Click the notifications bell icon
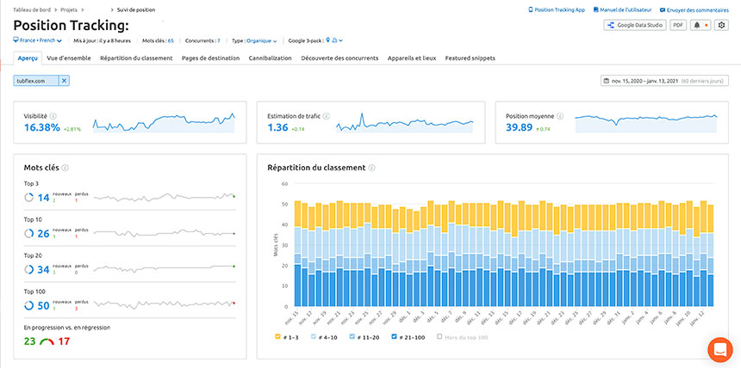Viewport: 741px width, 368px height. 698,25
